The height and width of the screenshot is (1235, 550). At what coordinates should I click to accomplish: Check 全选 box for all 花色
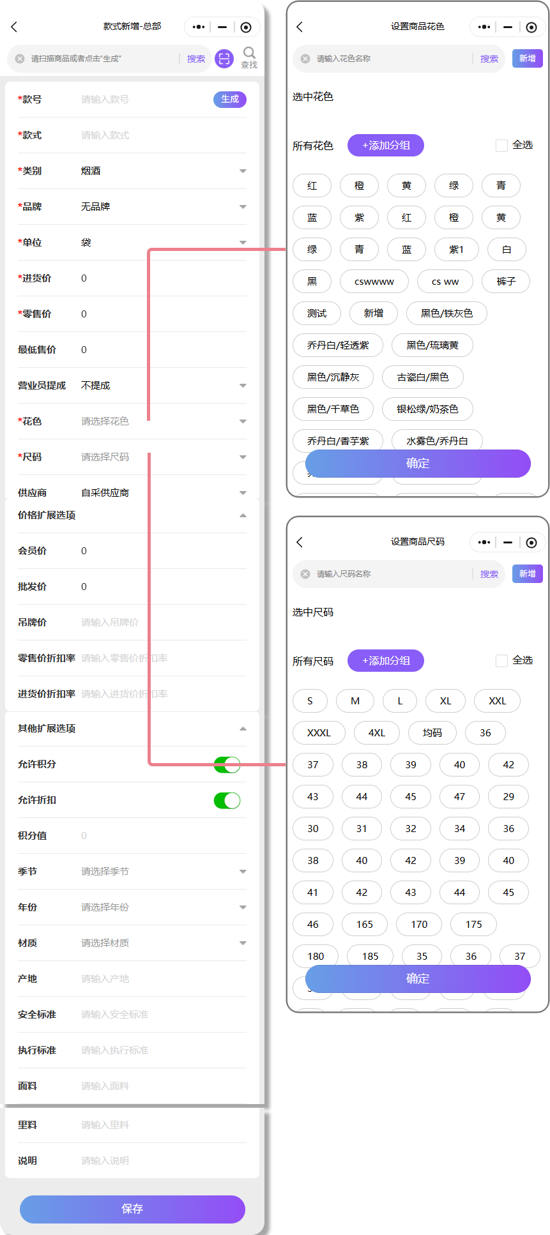(x=501, y=146)
